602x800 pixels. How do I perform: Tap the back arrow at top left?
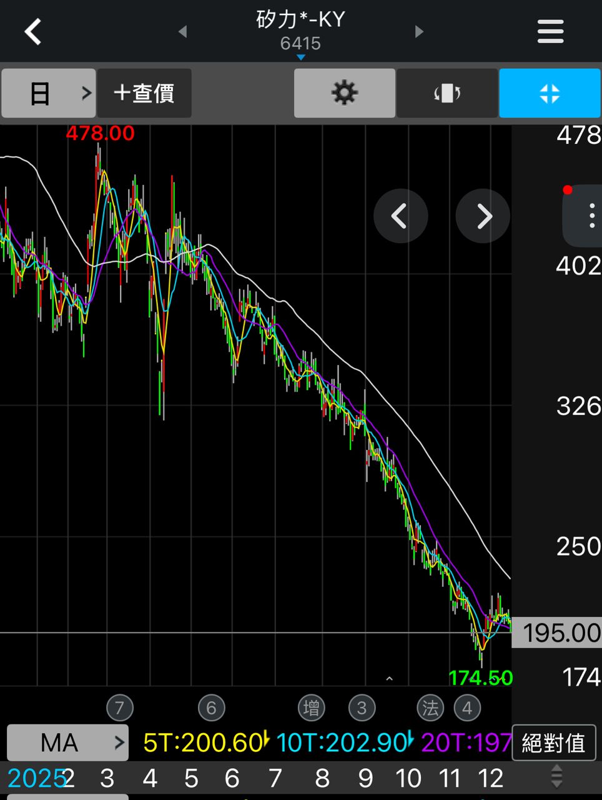(33, 31)
